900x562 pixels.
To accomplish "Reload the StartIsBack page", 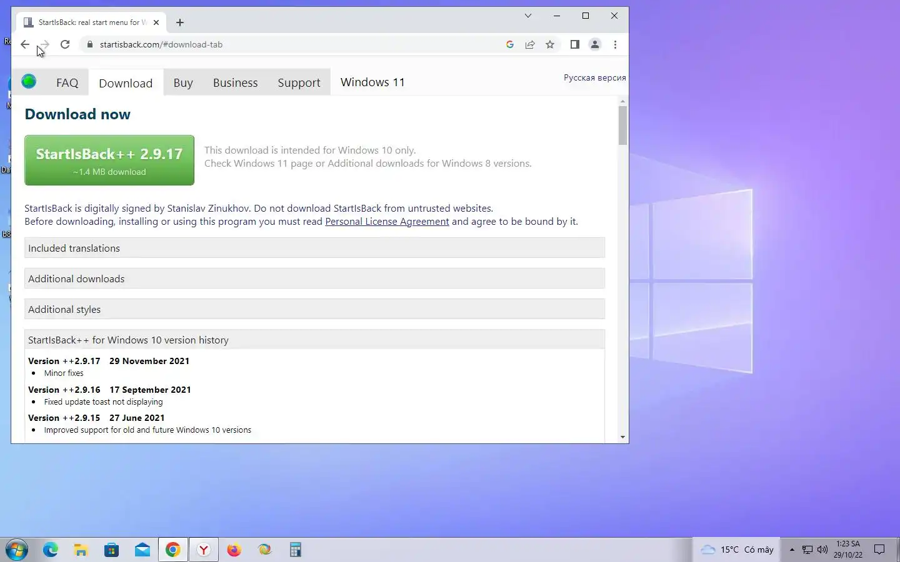I will pos(65,44).
